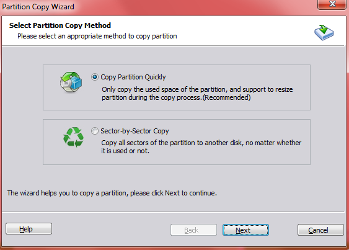
Task: Click the "Copy Partition Quickly" label text
Action: coord(133,77)
